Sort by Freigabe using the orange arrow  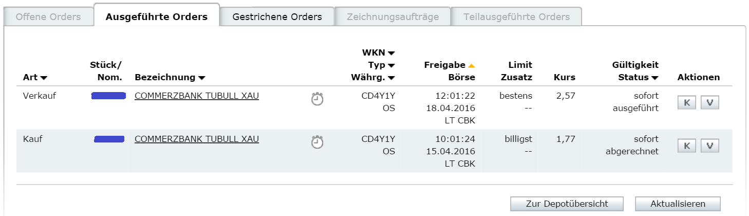472,65
